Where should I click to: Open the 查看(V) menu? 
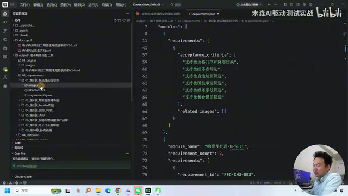click(65, 5)
